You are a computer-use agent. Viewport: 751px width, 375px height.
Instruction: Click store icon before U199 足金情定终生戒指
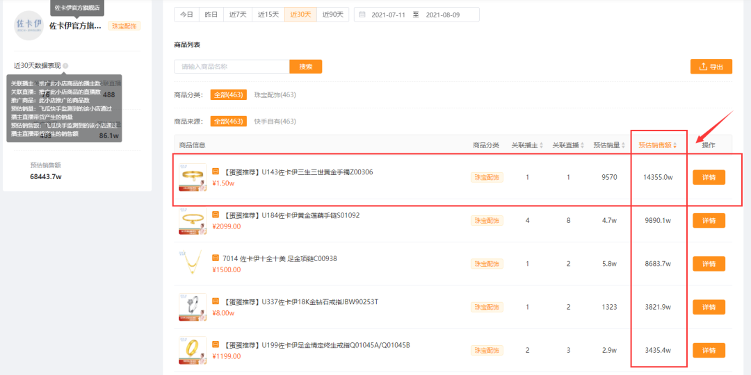click(x=216, y=345)
